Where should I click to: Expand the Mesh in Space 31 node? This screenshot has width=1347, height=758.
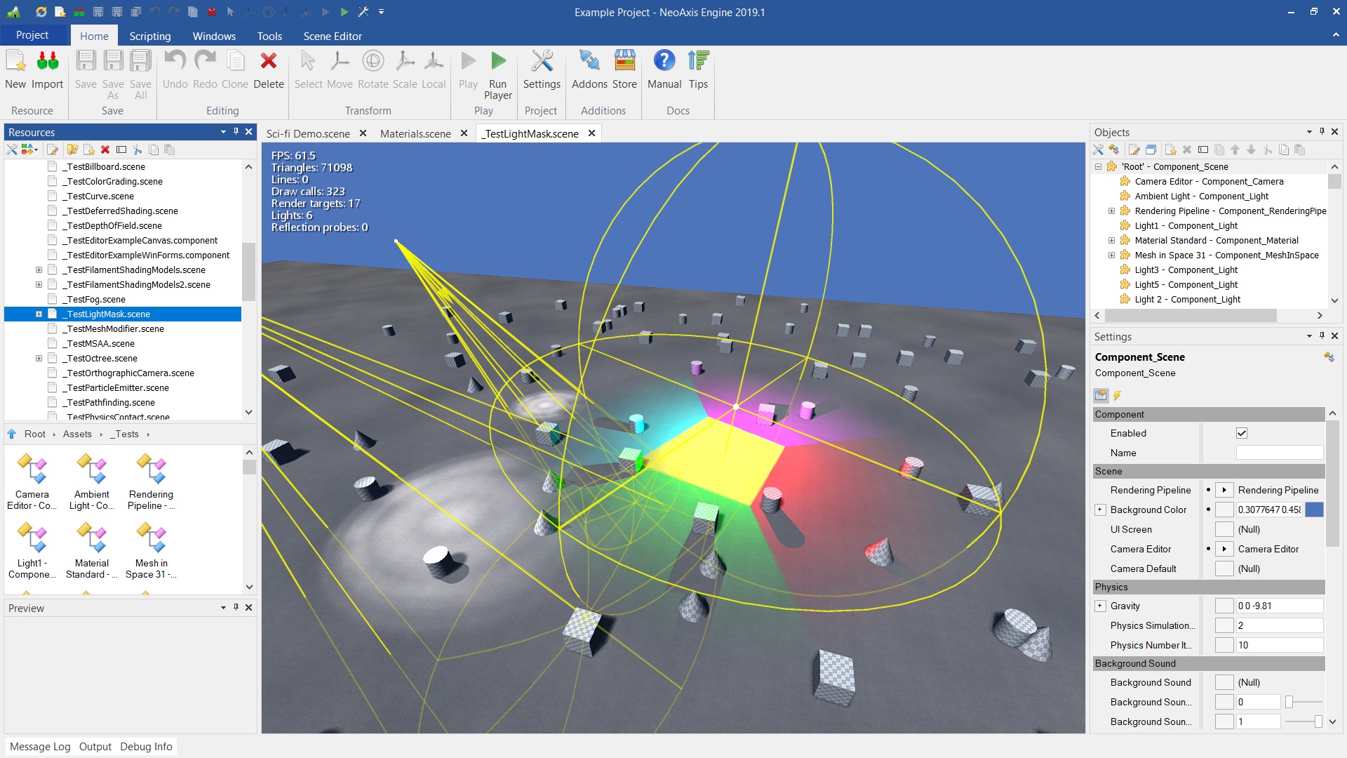(x=1111, y=255)
